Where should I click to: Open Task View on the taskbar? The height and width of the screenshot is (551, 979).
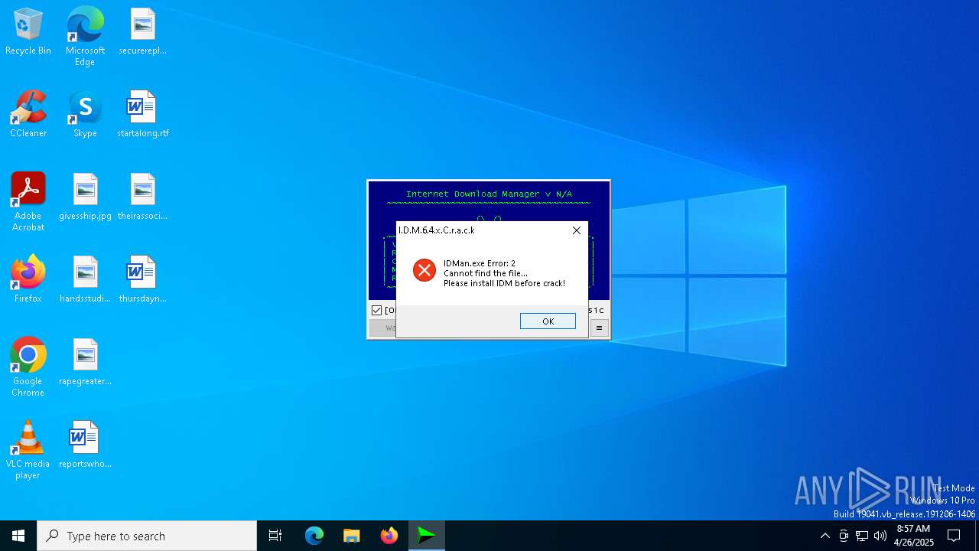pyautogui.click(x=275, y=536)
